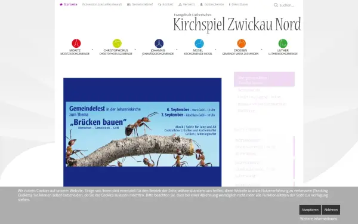Click the red Moritz church icon
This screenshot has width=358, height=224.
tap(76, 43)
